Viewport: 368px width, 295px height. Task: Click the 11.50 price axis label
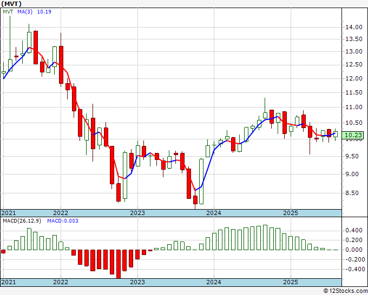[x=354, y=92]
